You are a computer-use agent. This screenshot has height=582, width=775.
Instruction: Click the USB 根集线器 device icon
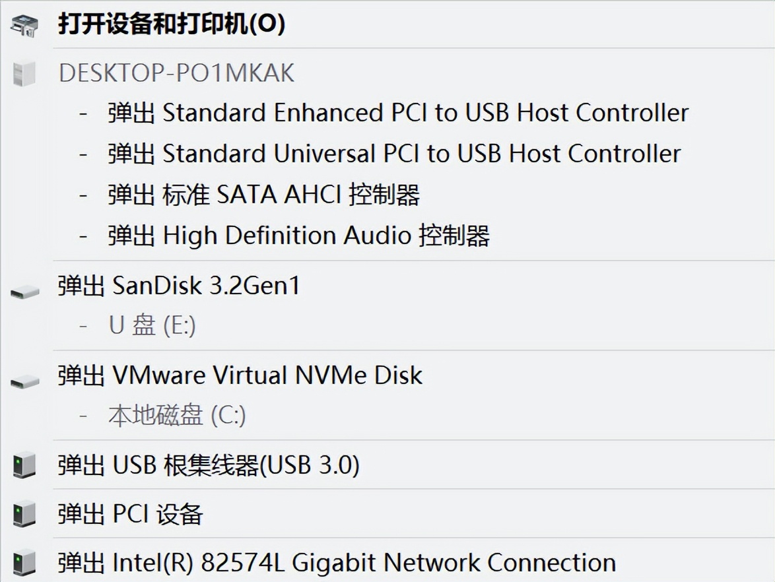point(25,466)
